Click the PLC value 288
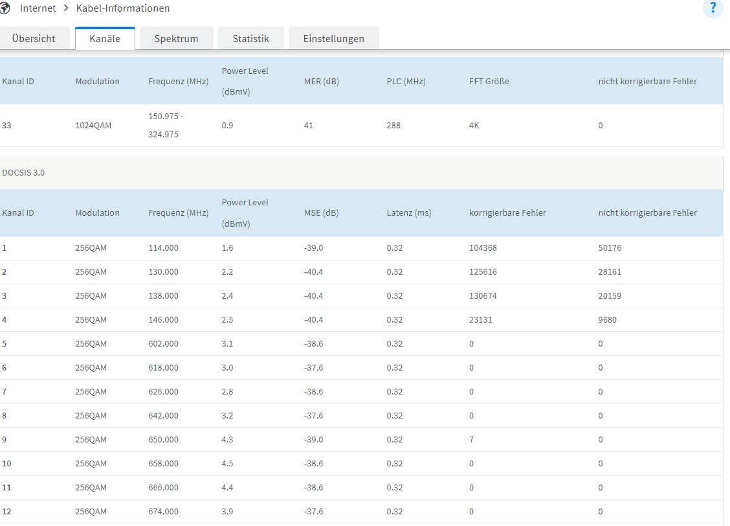This screenshot has width=730, height=526. [x=393, y=125]
